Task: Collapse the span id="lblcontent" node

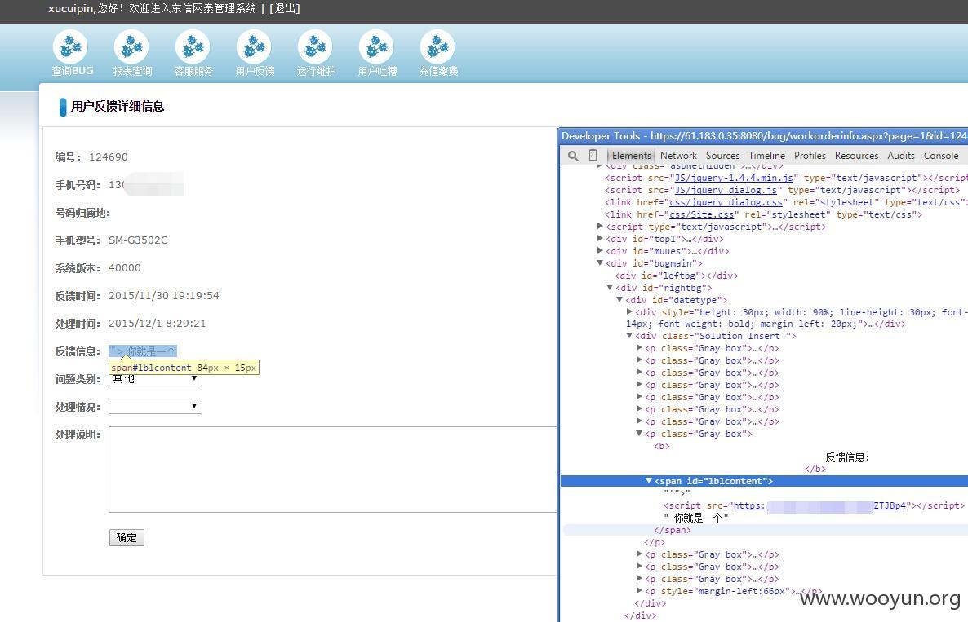Action: coord(649,481)
